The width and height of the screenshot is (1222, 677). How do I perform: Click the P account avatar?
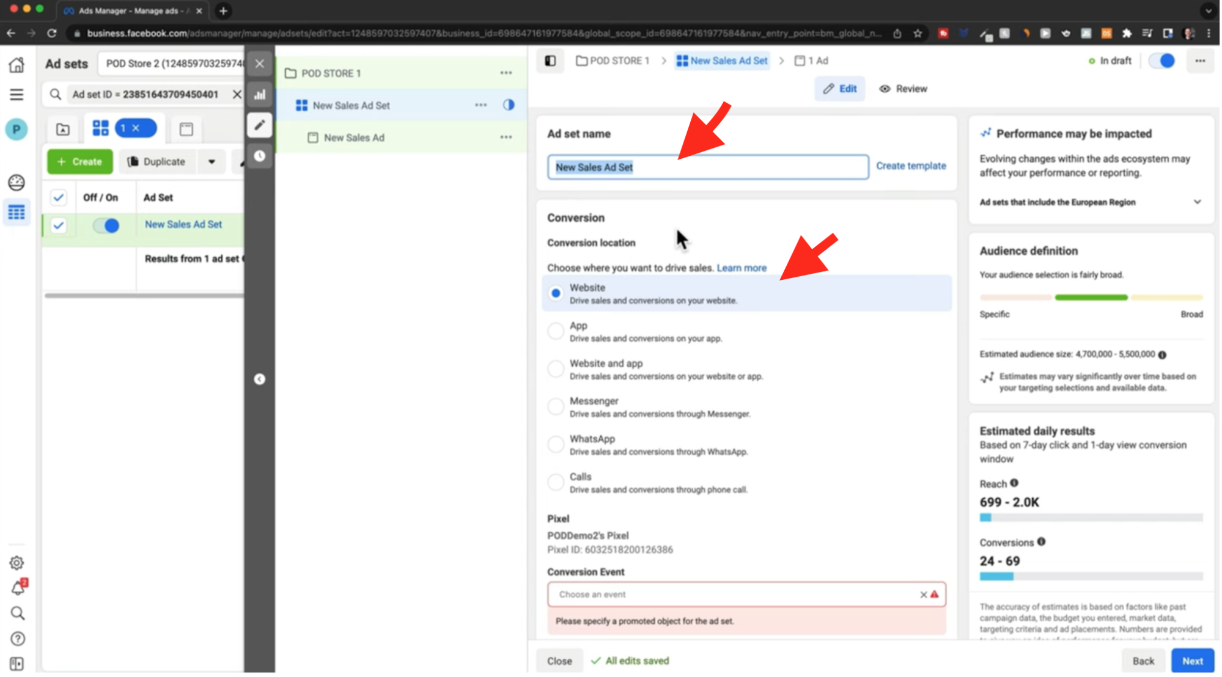pyautogui.click(x=17, y=130)
